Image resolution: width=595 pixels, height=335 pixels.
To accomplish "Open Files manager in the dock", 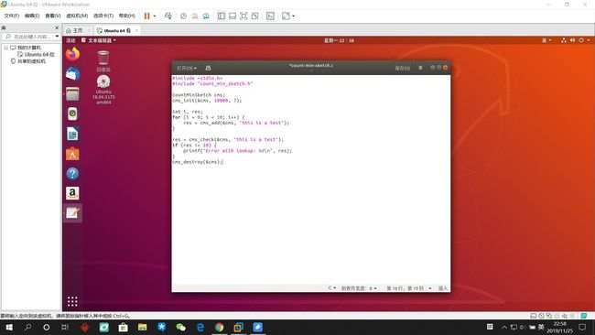I will pyautogui.click(x=72, y=93).
